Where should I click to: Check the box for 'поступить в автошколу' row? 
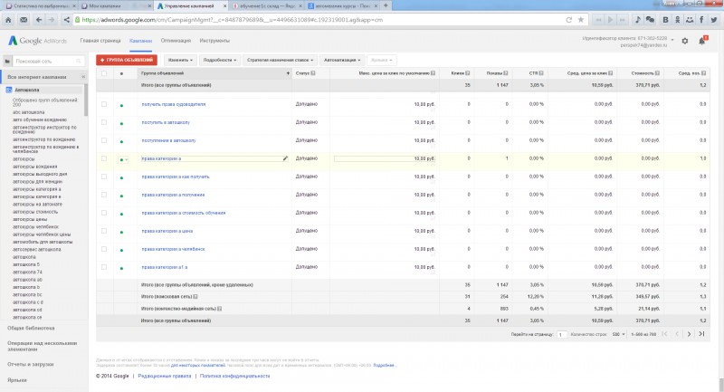[x=103, y=122]
